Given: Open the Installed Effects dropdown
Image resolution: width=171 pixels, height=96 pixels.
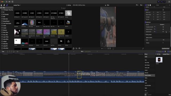Looking at the screenshot, I should click(166, 54).
